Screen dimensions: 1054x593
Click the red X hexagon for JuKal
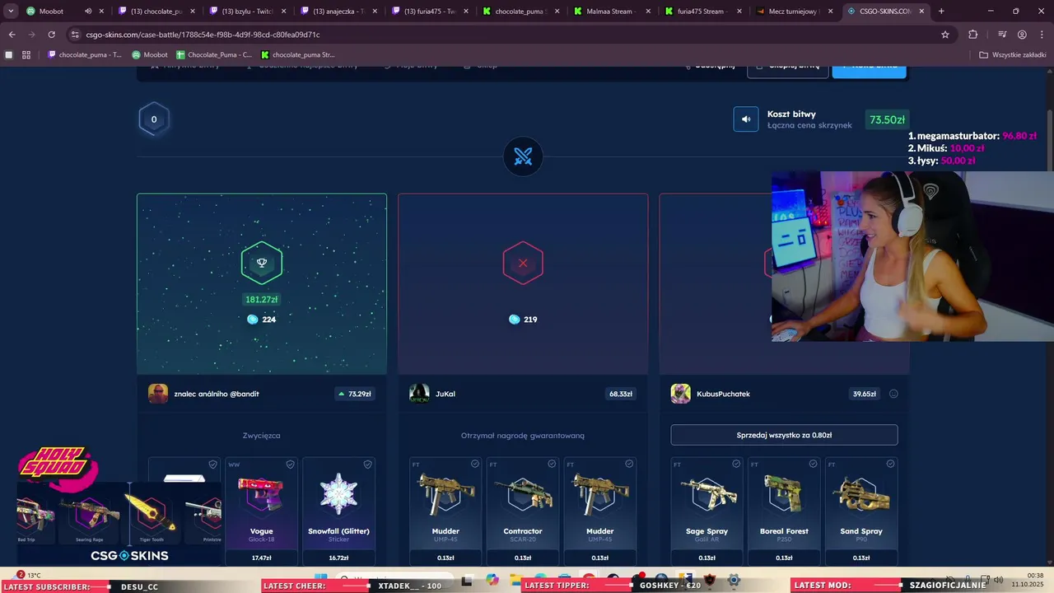[x=523, y=264]
